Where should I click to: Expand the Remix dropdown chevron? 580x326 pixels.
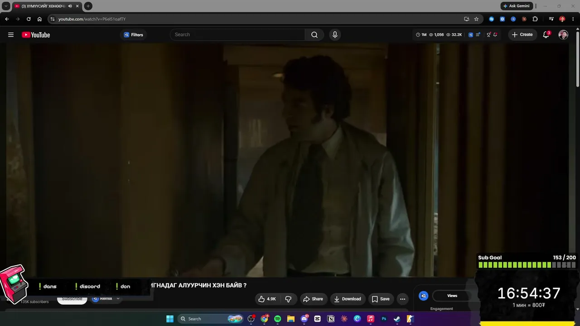118,299
